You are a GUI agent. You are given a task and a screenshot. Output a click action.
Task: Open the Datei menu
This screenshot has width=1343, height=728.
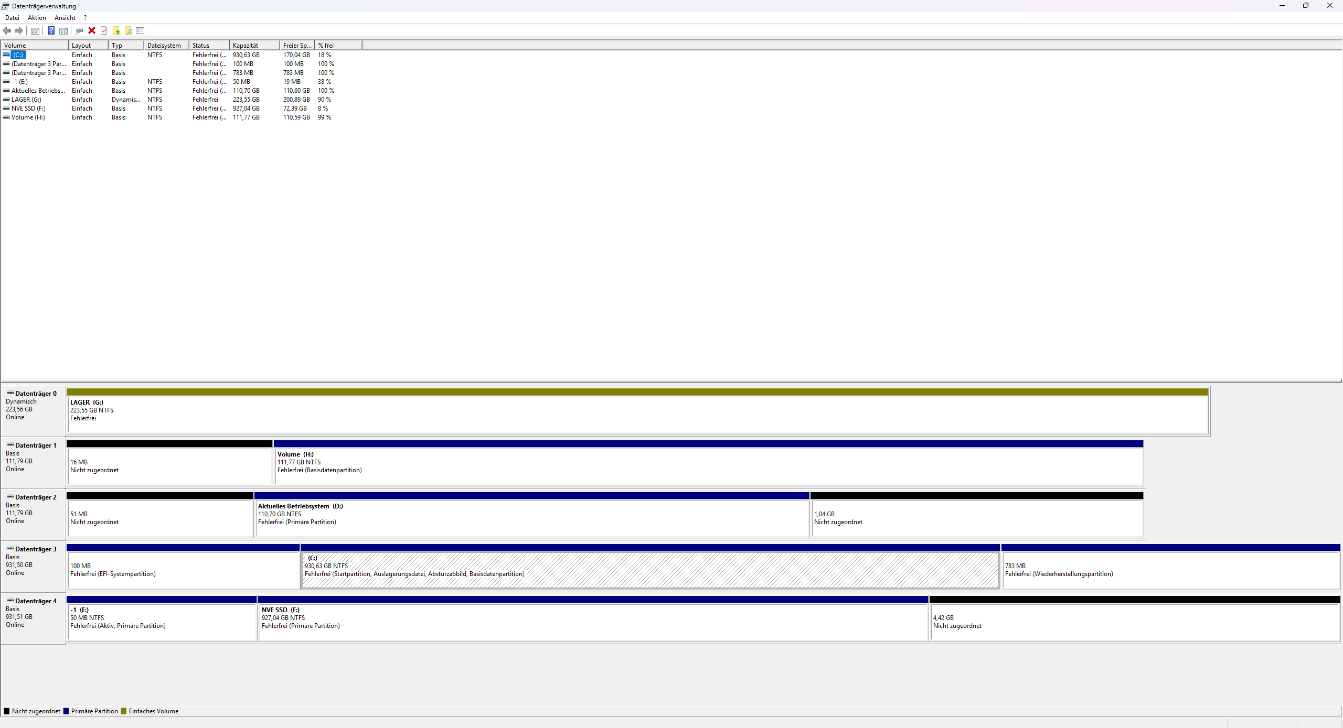pyautogui.click(x=12, y=18)
